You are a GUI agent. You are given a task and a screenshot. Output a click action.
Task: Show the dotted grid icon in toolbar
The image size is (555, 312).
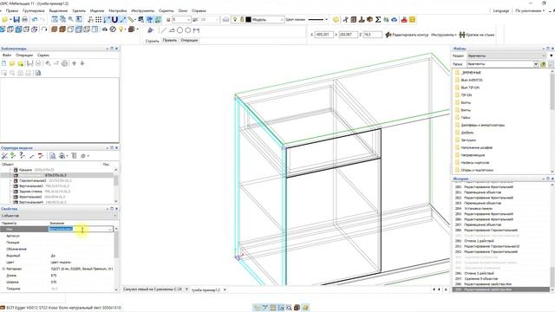pos(98,19)
